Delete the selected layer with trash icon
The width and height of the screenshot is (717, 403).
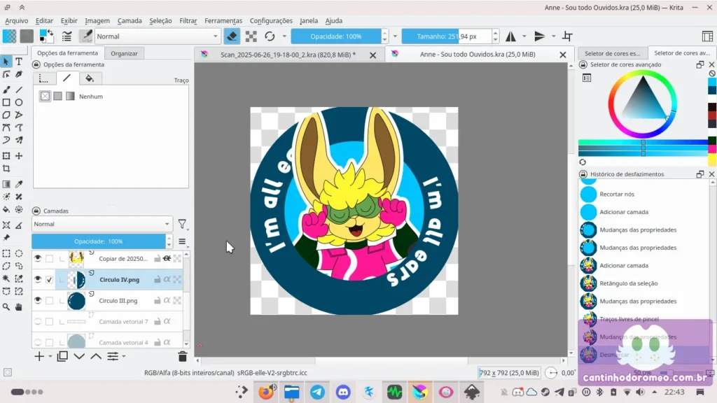click(x=183, y=356)
